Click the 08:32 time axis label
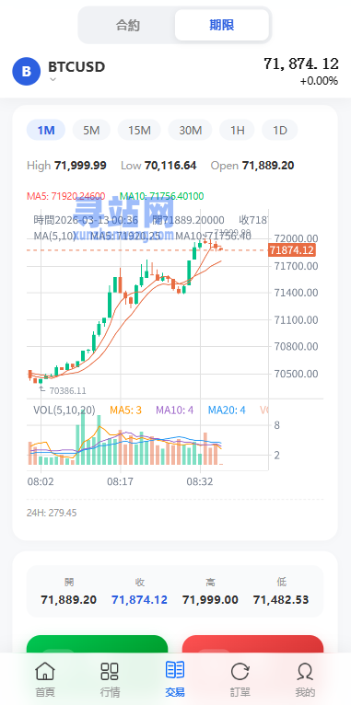This screenshot has height=705, width=351. pyautogui.click(x=200, y=481)
